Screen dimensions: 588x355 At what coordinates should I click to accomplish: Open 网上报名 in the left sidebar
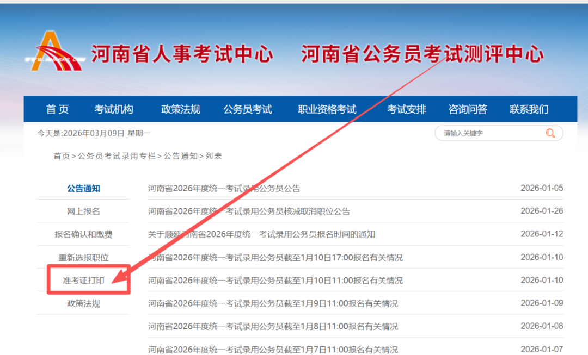coord(83,211)
